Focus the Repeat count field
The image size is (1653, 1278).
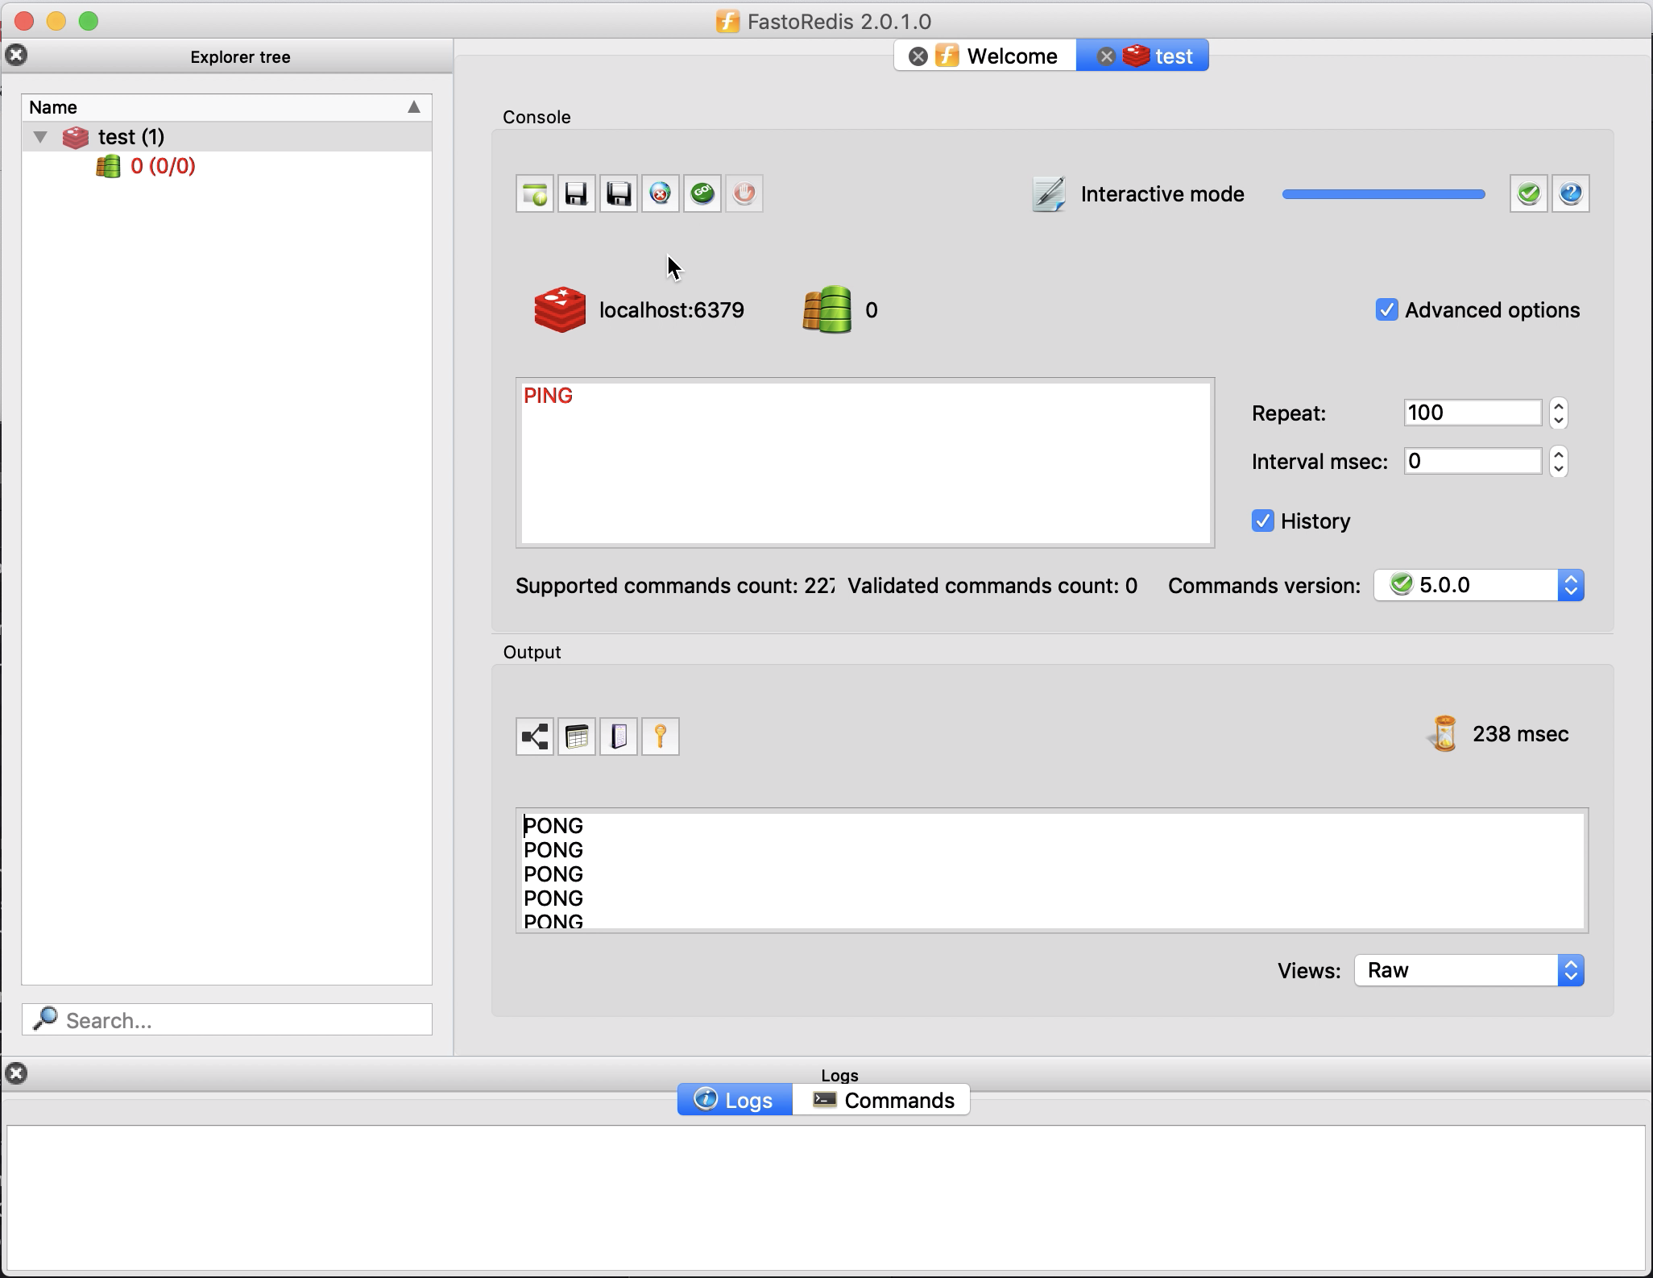pos(1473,413)
